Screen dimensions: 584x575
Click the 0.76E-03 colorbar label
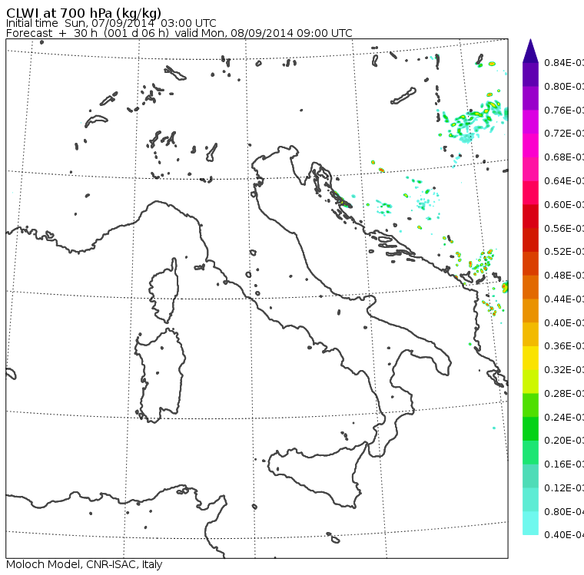564,111
